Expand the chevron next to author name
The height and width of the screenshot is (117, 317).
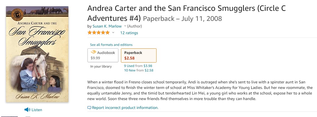point(125,26)
